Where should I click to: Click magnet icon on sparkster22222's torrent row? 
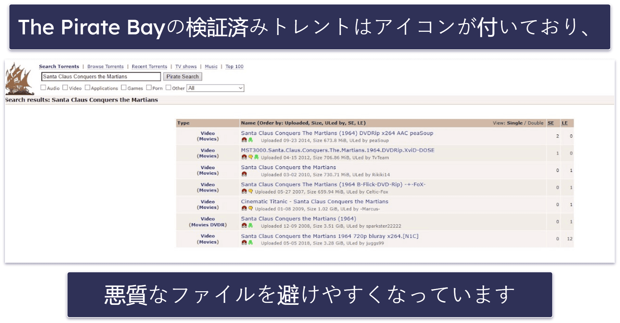(244, 226)
